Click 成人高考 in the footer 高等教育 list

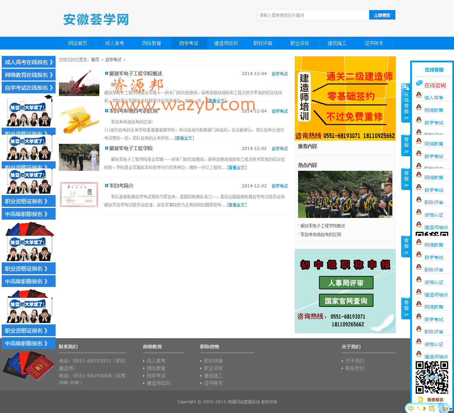[156, 361]
